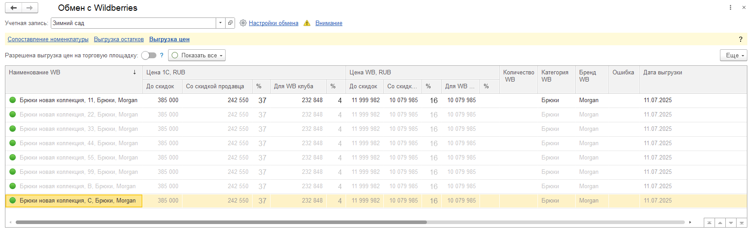The width and height of the screenshot is (755, 233).
Task: Enable price upload to marketplace toggle
Action: 149,56
